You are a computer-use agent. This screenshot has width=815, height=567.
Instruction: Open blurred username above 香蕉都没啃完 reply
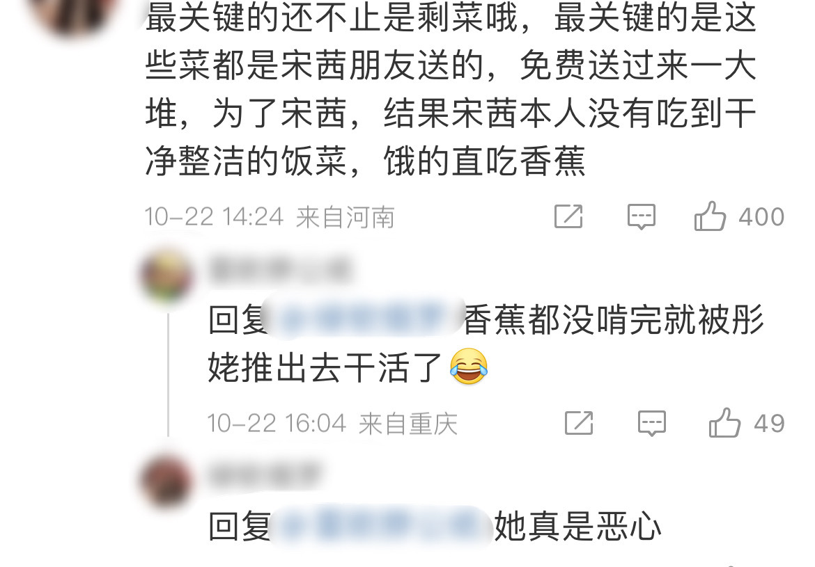pyautogui.click(x=279, y=269)
